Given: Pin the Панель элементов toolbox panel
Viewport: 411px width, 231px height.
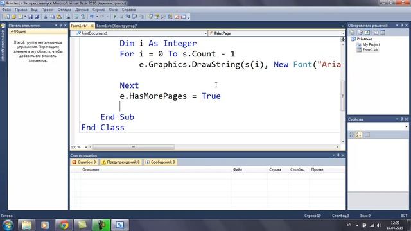Looking at the screenshot, I should coord(60,26).
